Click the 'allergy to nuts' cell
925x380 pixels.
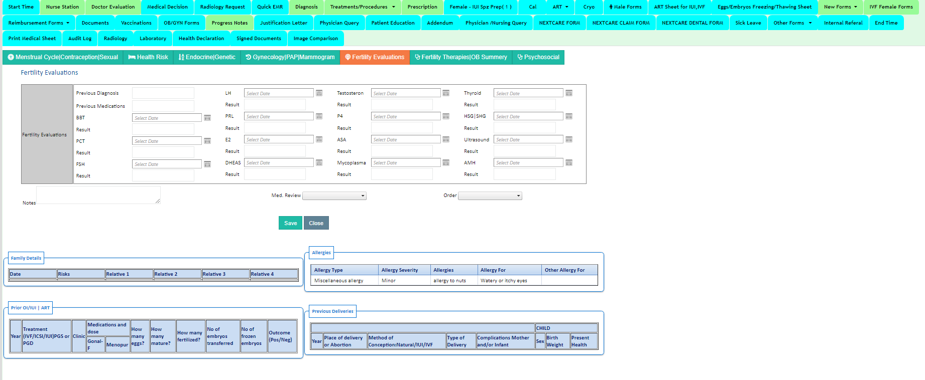point(453,281)
